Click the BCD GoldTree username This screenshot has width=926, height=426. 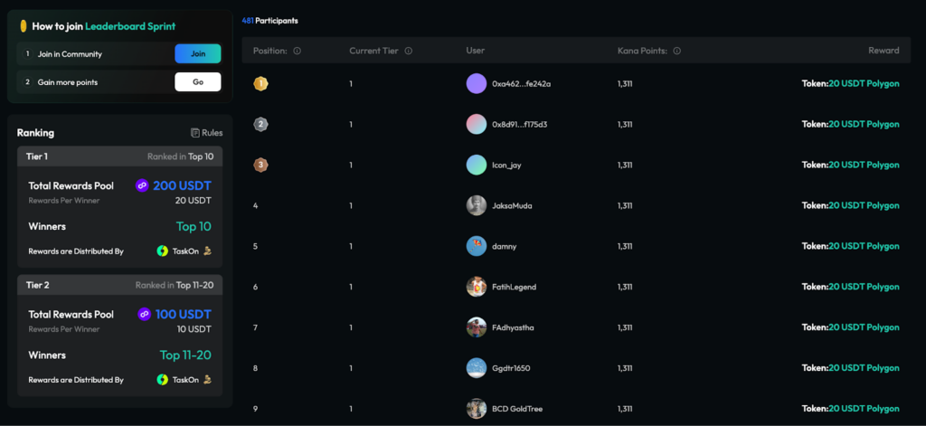[x=516, y=409]
